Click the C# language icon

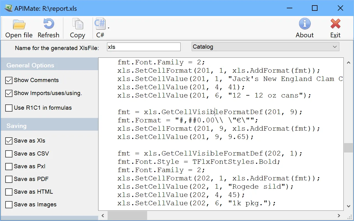click(100, 24)
